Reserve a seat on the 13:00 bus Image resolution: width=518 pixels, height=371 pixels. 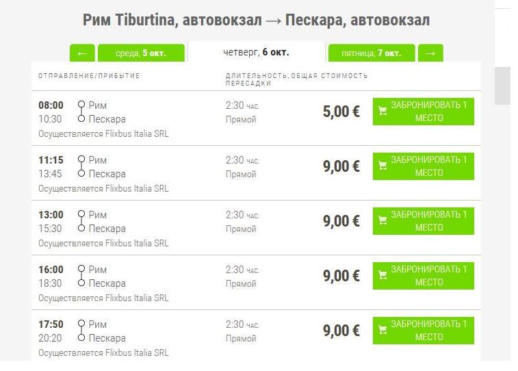point(428,221)
